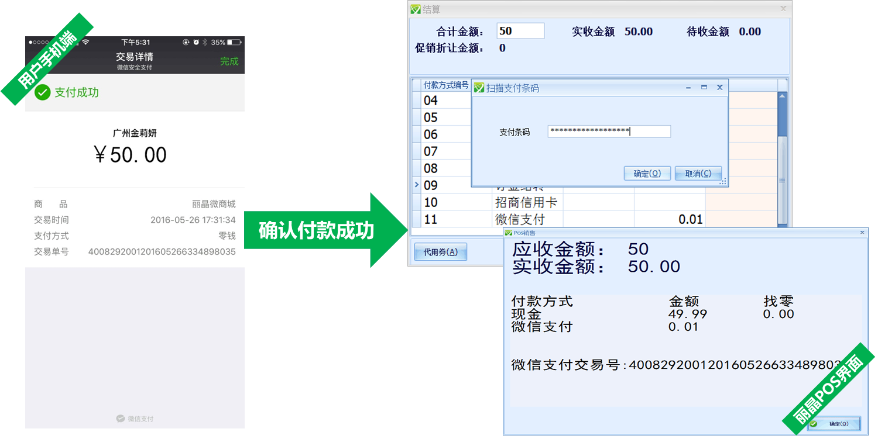Click the 促销折让金额 value 0
The width and height of the screenshot is (878, 439).
tap(502, 49)
